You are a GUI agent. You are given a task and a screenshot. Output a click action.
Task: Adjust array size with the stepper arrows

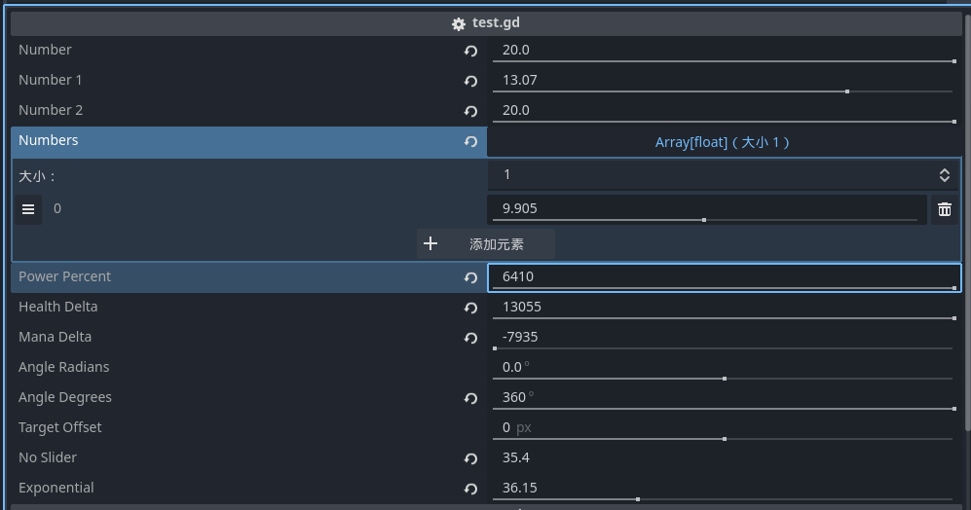(944, 175)
